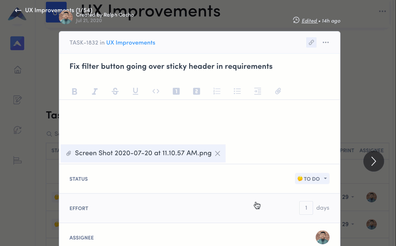Click the ASSIGNEE column header in table
The width and height of the screenshot is (396, 246).
pyautogui.click(x=371, y=150)
